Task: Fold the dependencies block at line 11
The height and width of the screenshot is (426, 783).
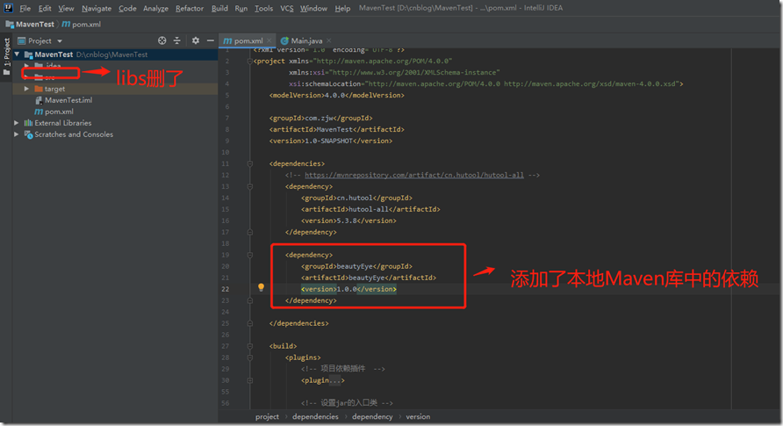Action: [249, 163]
